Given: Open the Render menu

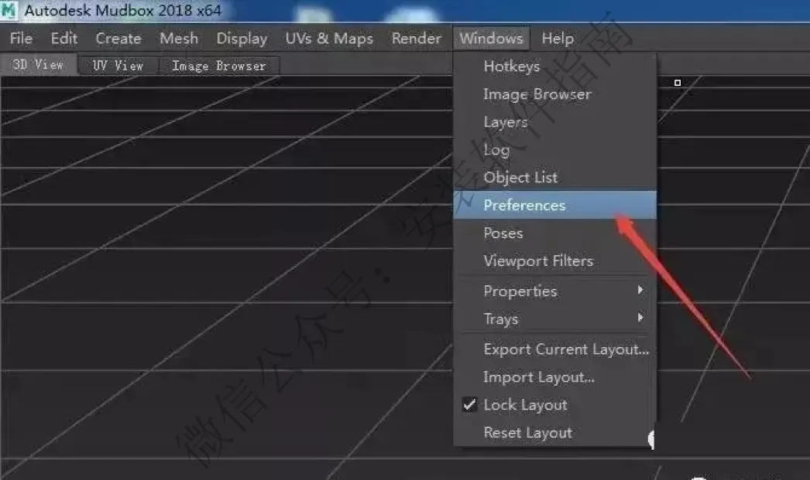Looking at the screenshot, I should 417,38.
